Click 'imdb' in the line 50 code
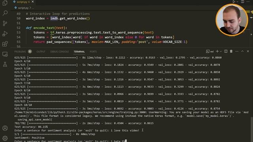The height and width of the screenshot is (142, 253). pyautogui.click(x=54, y=19)
